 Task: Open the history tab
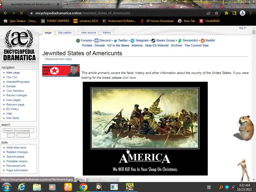pos(107,33)
